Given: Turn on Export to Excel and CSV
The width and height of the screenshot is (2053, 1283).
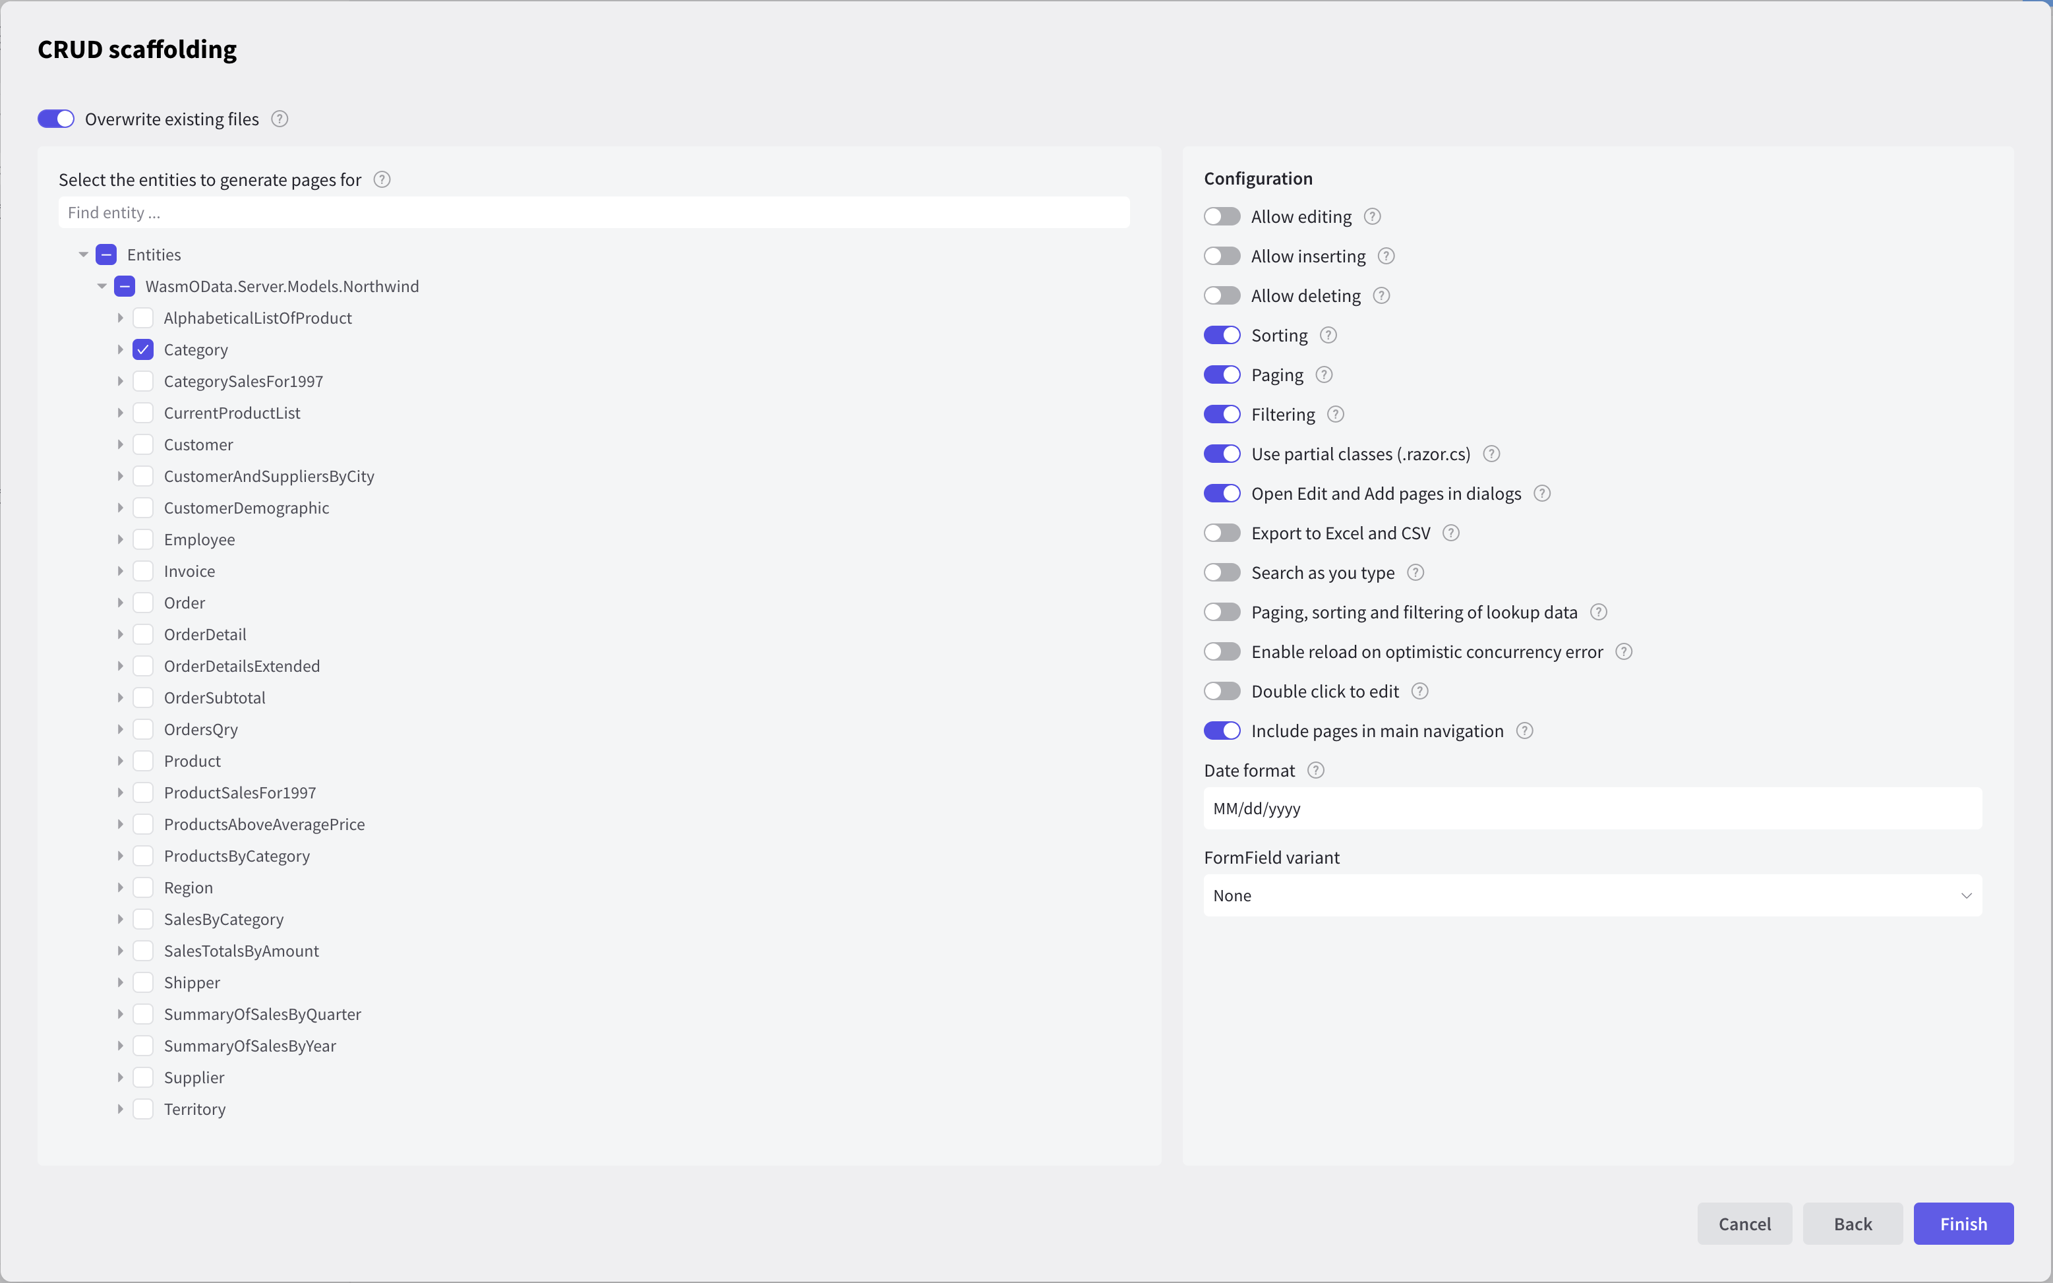Looking at the screenshot, I should [x=1222, y=533].
